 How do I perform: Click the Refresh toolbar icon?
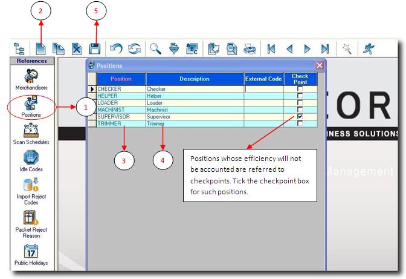point(134,49)
